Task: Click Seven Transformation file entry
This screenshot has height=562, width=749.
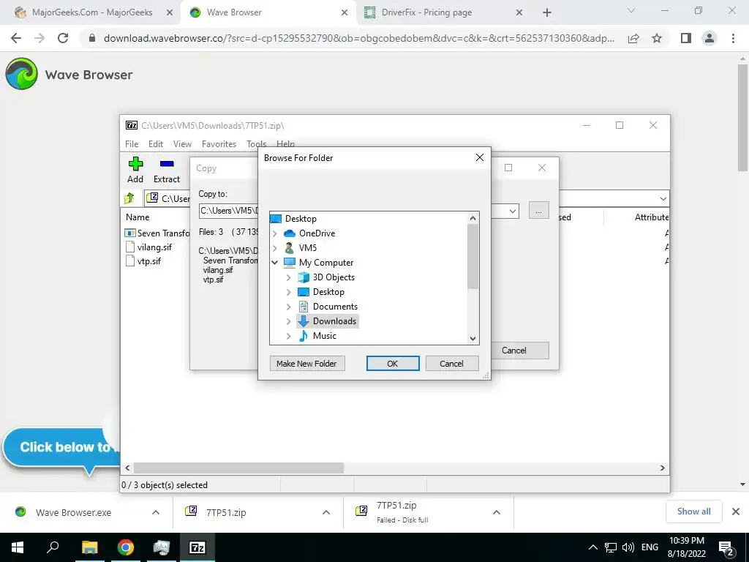Action: pos(157,233)
